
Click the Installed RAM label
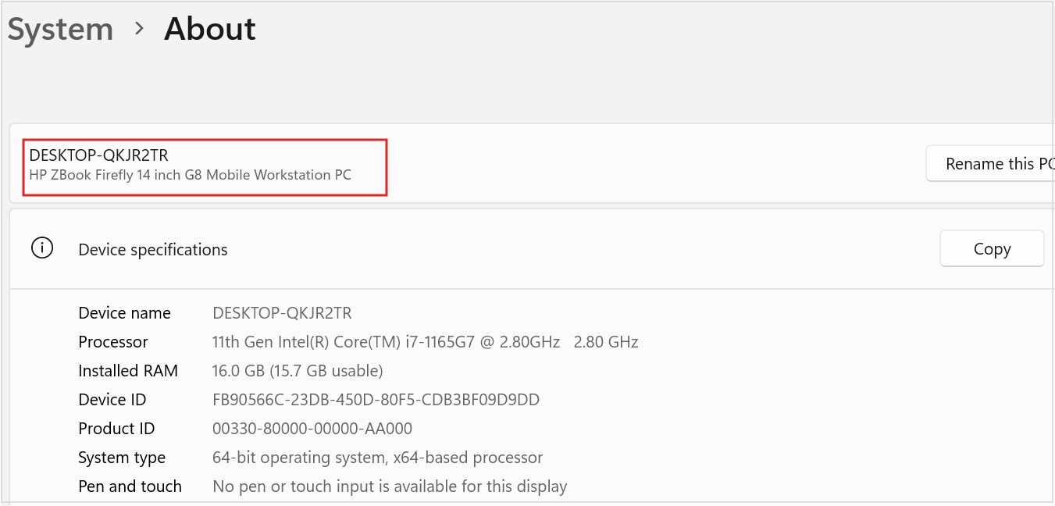tap(128, 370)
